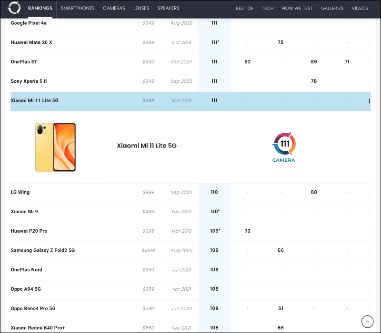The image size is (381, 333).
Task: Go to Best Of section
Action: (244, 8)
